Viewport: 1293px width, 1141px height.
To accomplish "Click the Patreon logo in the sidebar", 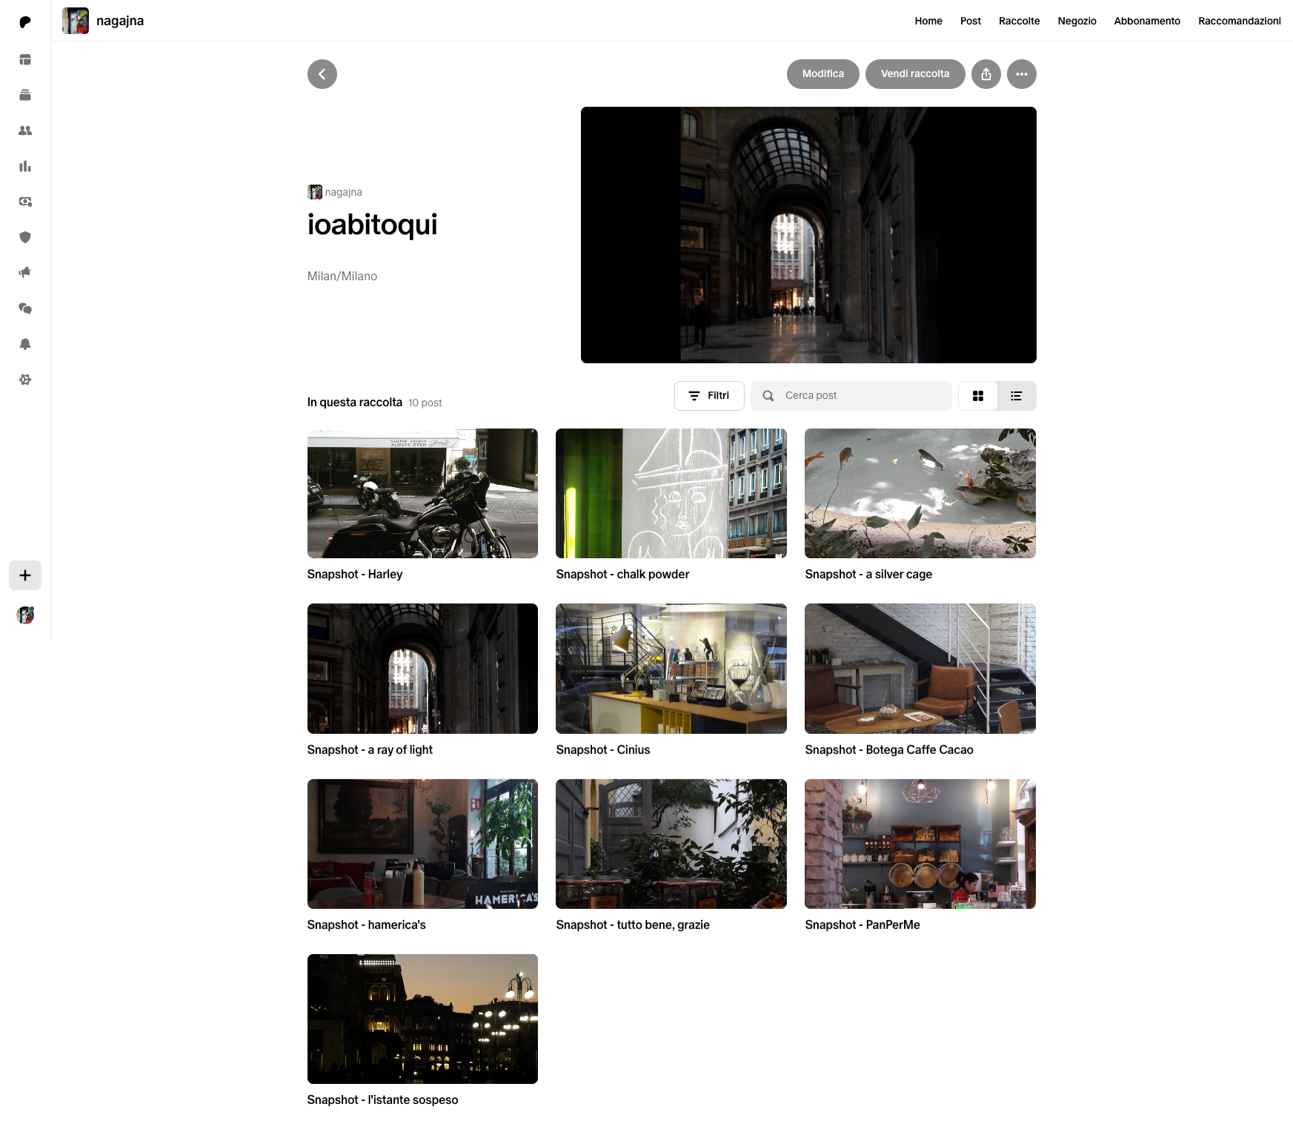I will [25, 22].
